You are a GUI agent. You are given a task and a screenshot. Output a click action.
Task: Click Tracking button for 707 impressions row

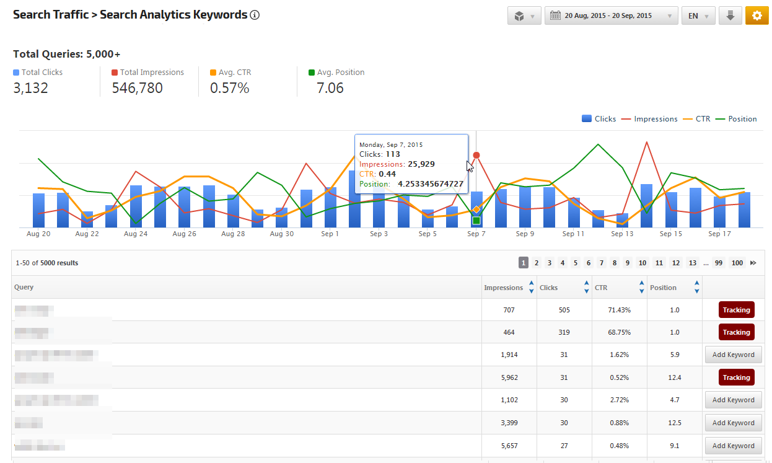click(x=736, y=310)
